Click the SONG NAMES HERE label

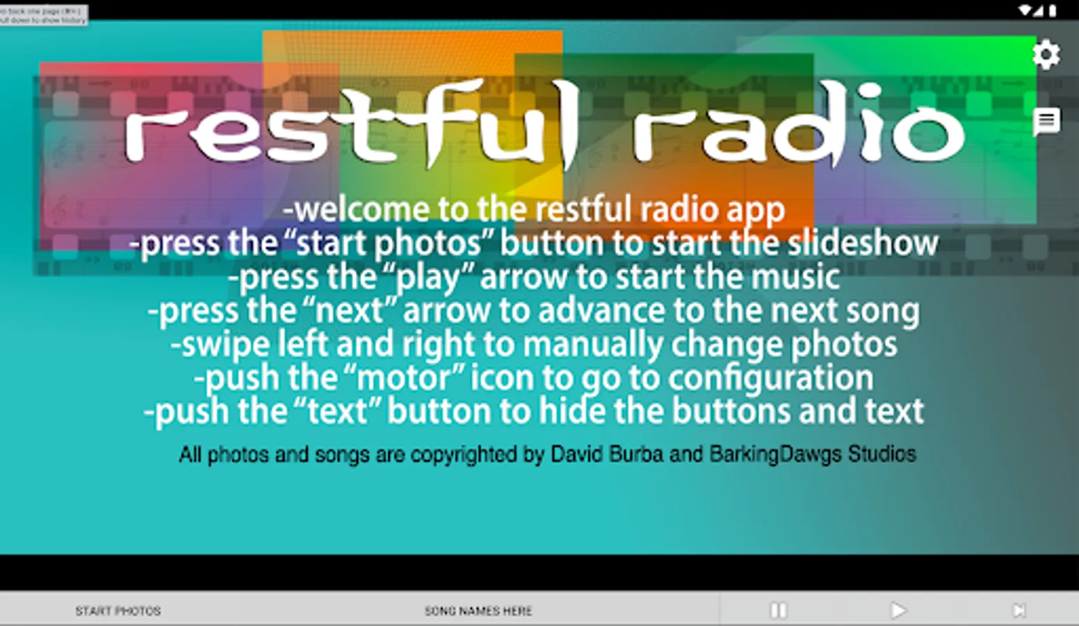pyautogui.click(x=478, y=611)
